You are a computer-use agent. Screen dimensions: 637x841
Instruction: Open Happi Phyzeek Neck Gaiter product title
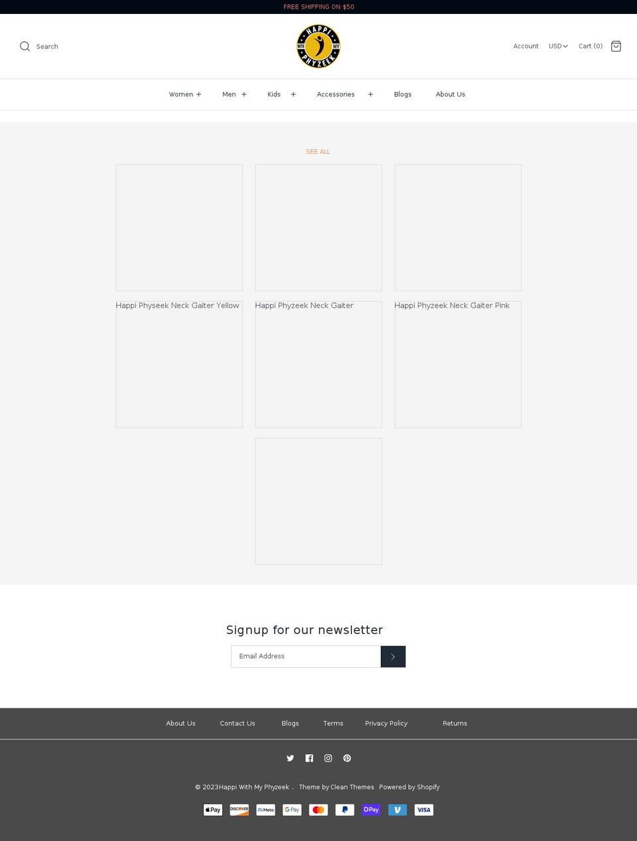[x=304, y=306]
